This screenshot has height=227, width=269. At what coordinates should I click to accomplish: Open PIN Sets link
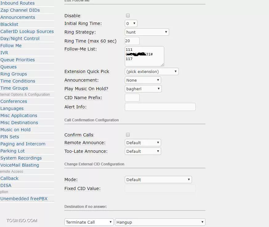point(10,137)
